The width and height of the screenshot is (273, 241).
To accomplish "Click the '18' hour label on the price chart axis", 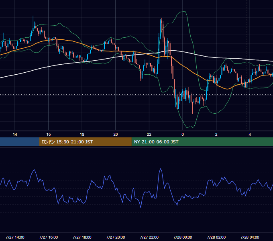I will click(x=82, y=135).
